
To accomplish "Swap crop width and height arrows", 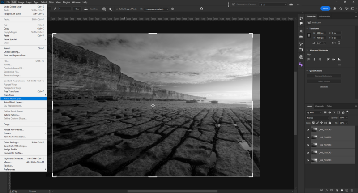I will (x=55, y=9).
